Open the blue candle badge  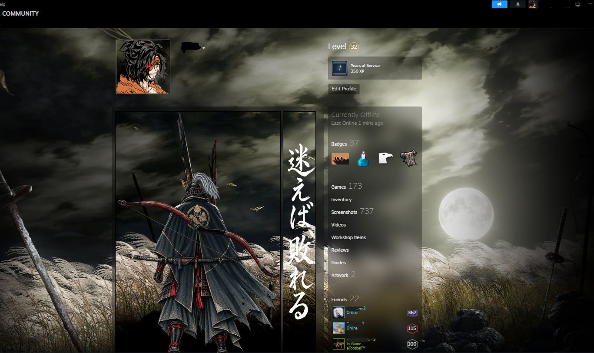(362, 159)
